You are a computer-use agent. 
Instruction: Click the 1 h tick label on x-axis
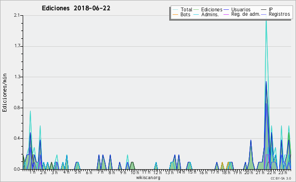32,172
